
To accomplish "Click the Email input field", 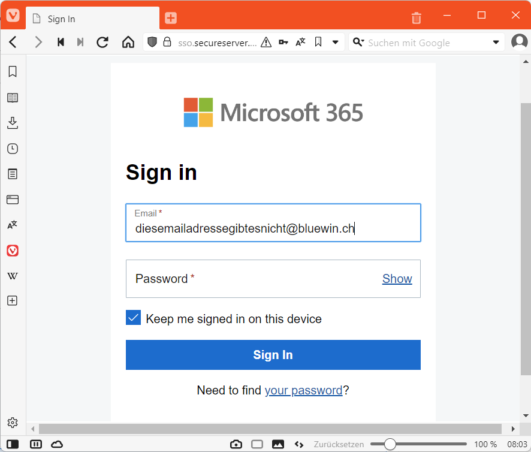I will 273,222.
